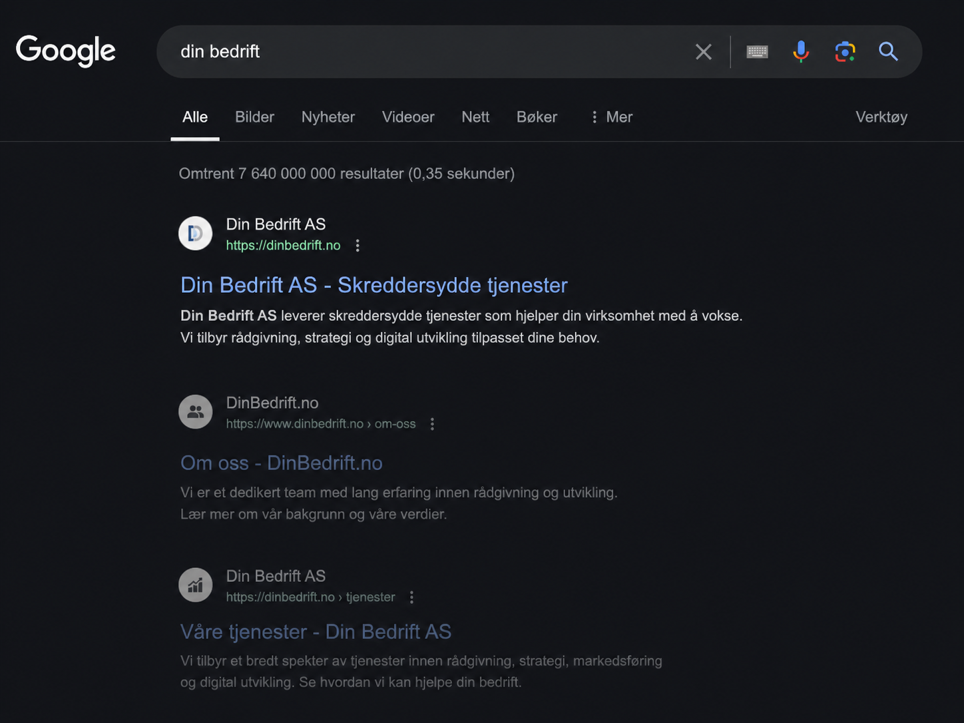Open Google Lens image search
This screenshot has width=964, height=723.
845,51
